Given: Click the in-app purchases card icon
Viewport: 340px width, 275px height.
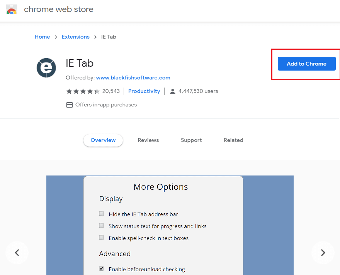Looking at the screenshot, I should tap(70, 105).
